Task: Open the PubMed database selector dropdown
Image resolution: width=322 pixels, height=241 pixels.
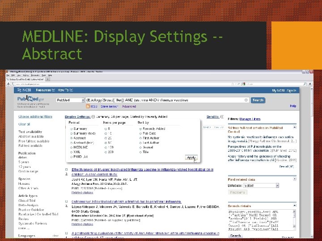Action: (x=70, y=100)
